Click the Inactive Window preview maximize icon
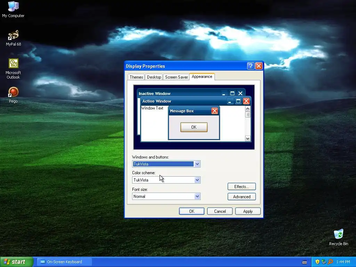The width and height of the screenshot is (356, 267). tap(232, 93)
